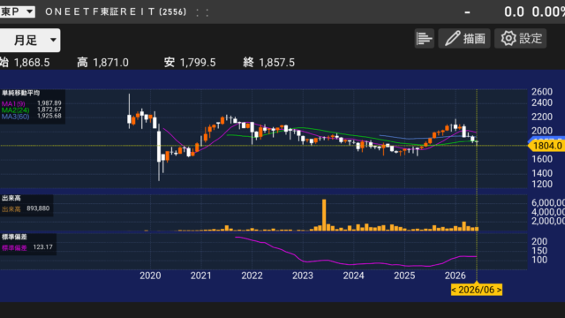Open the 単純移動平均 indicator header

[x=20, y=93]
